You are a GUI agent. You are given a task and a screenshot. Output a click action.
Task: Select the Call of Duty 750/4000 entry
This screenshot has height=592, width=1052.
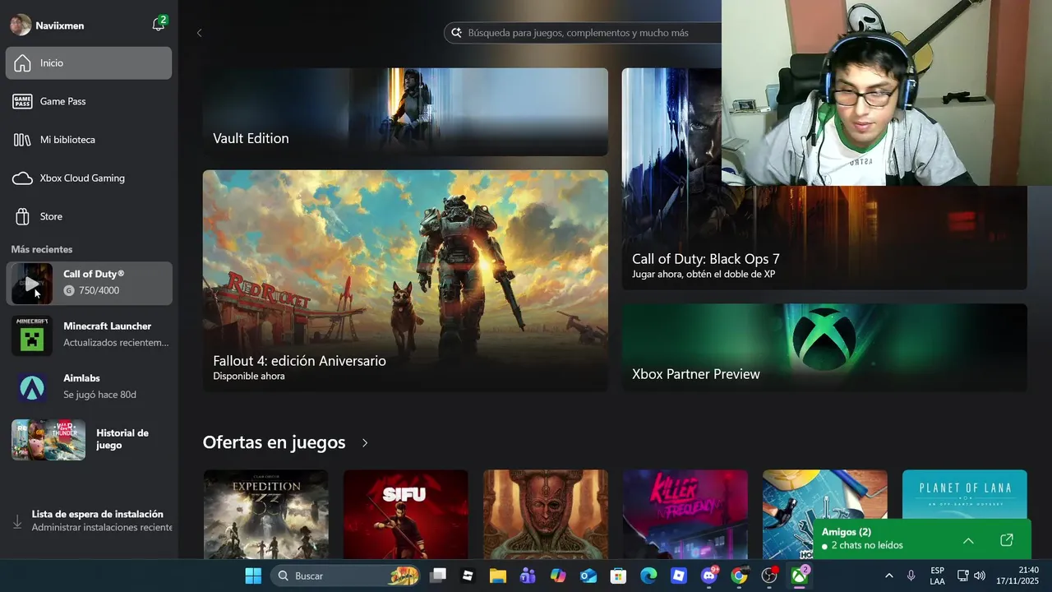click(89, 284)
